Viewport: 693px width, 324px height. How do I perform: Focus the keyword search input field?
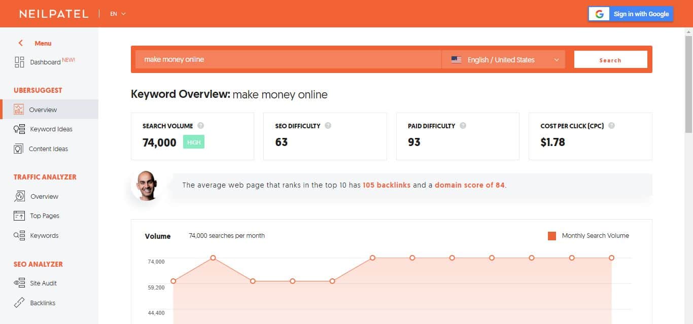[288, 59]
